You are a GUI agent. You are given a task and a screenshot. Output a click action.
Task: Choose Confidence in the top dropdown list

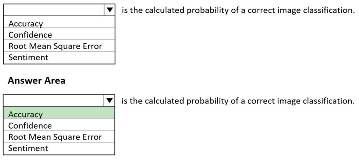click(30, 35)
